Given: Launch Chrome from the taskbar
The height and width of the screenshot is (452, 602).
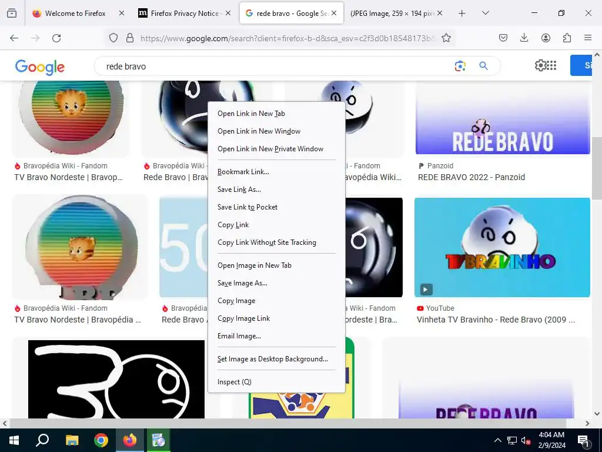Looking at the screenshot, I should click(x=101, y=440).
